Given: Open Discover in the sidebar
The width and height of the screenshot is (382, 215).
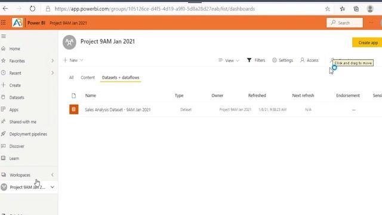Looking at the screenshot, I should (17, 146).
